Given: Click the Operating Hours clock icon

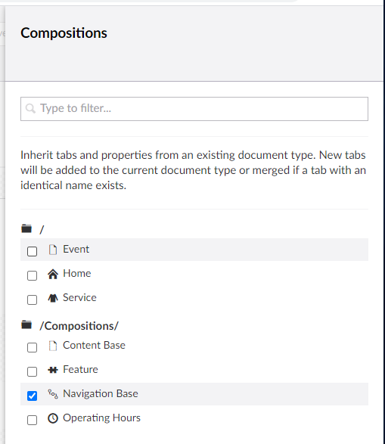Looking at the screenshot, I should [x=53, y=418].
